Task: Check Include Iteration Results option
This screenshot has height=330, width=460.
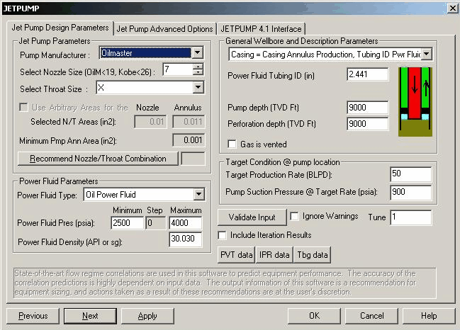Action: click(223, 235)
